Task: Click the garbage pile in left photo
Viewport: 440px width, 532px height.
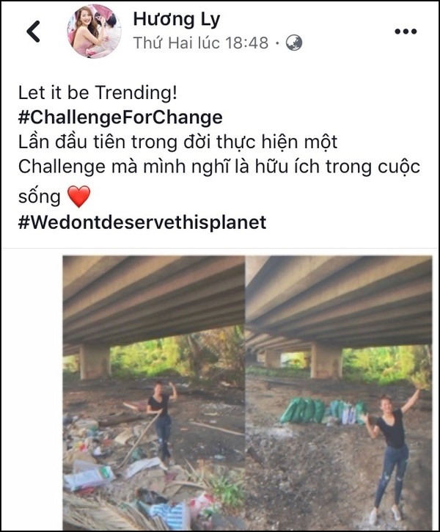Action: [x=112, y=472]
